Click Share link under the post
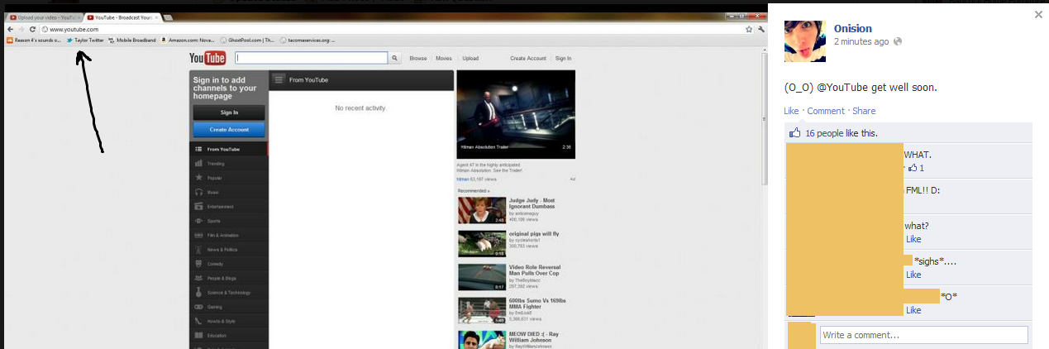This screenshot has width=1049, height=349. click(864, 111)
